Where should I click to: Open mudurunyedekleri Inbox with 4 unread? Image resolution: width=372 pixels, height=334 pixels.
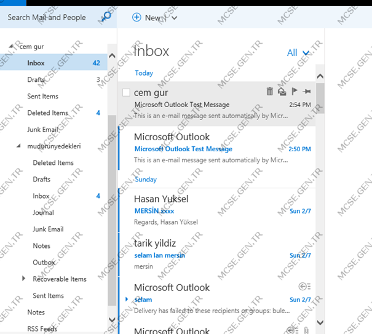tap(53, 196)
